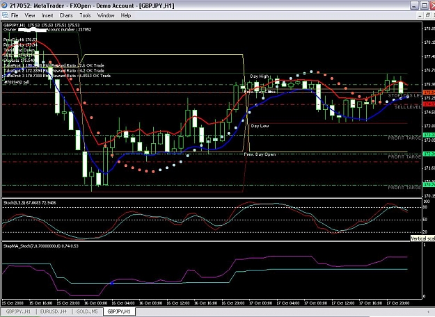Click the Account number 217052 text
The width and height of the screenshot is (435, 317).
[68, 29]
